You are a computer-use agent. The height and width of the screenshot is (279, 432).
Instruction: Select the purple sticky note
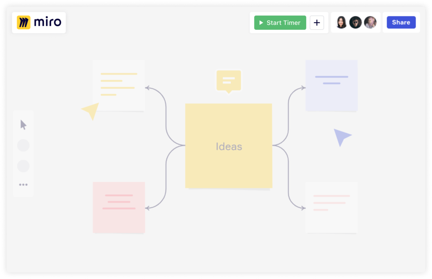pos(332,85)
